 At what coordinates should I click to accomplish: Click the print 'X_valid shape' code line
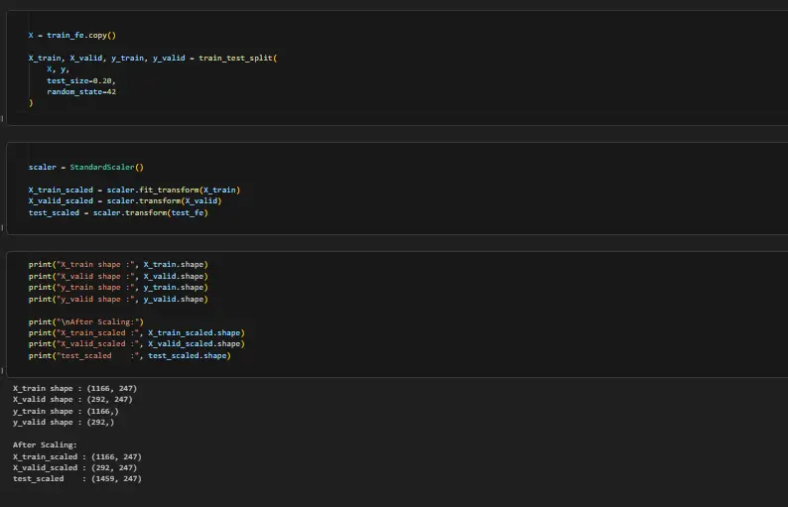click(118, 276)
